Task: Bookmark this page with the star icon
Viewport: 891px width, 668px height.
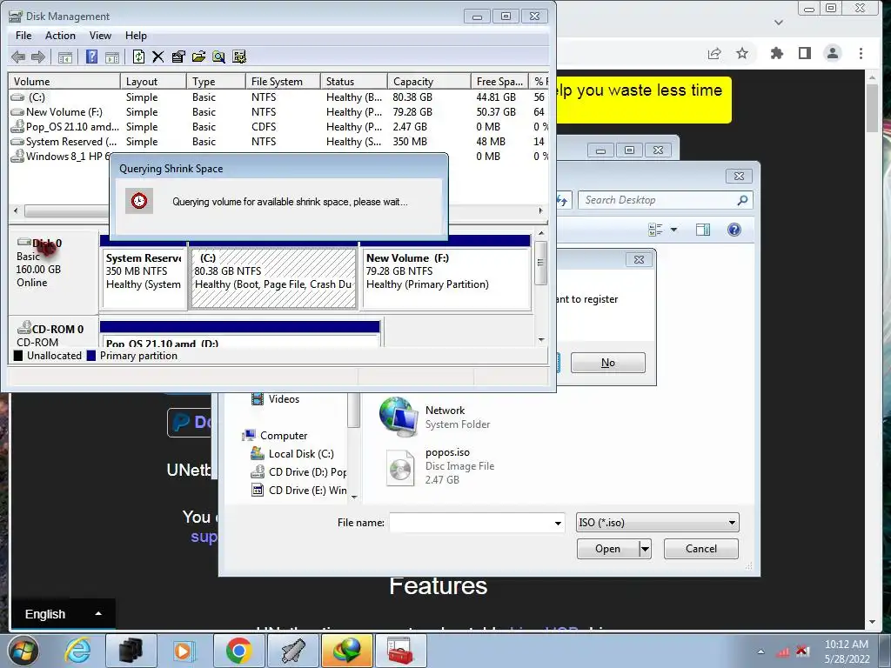Action: [x=742, y=53]
